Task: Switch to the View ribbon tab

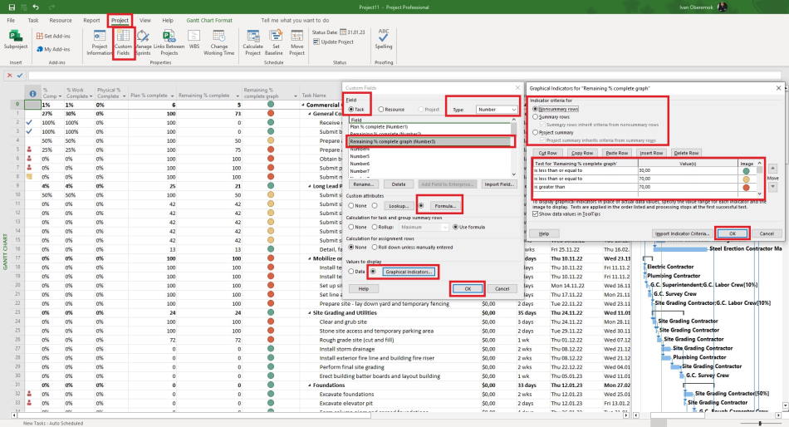Action: (x=145, y=20)
